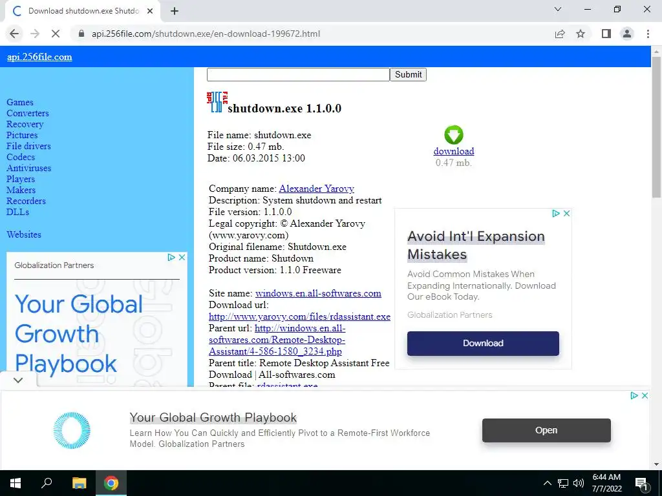This screenshot has height=496, width=662.
Task: Close the bottom banner ad
Action: point(645,396)
